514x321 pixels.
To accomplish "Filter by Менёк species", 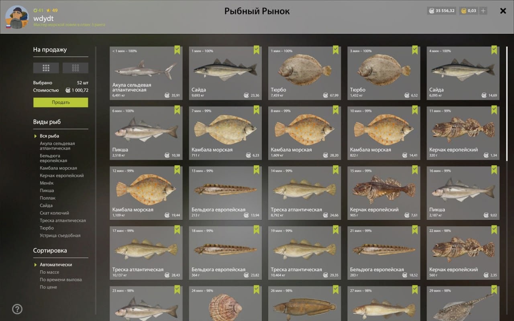I will click(x=47, y=183).
